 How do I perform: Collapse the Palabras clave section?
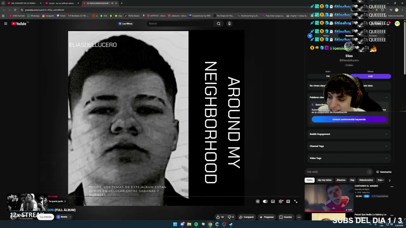click(x=386, y=98)
